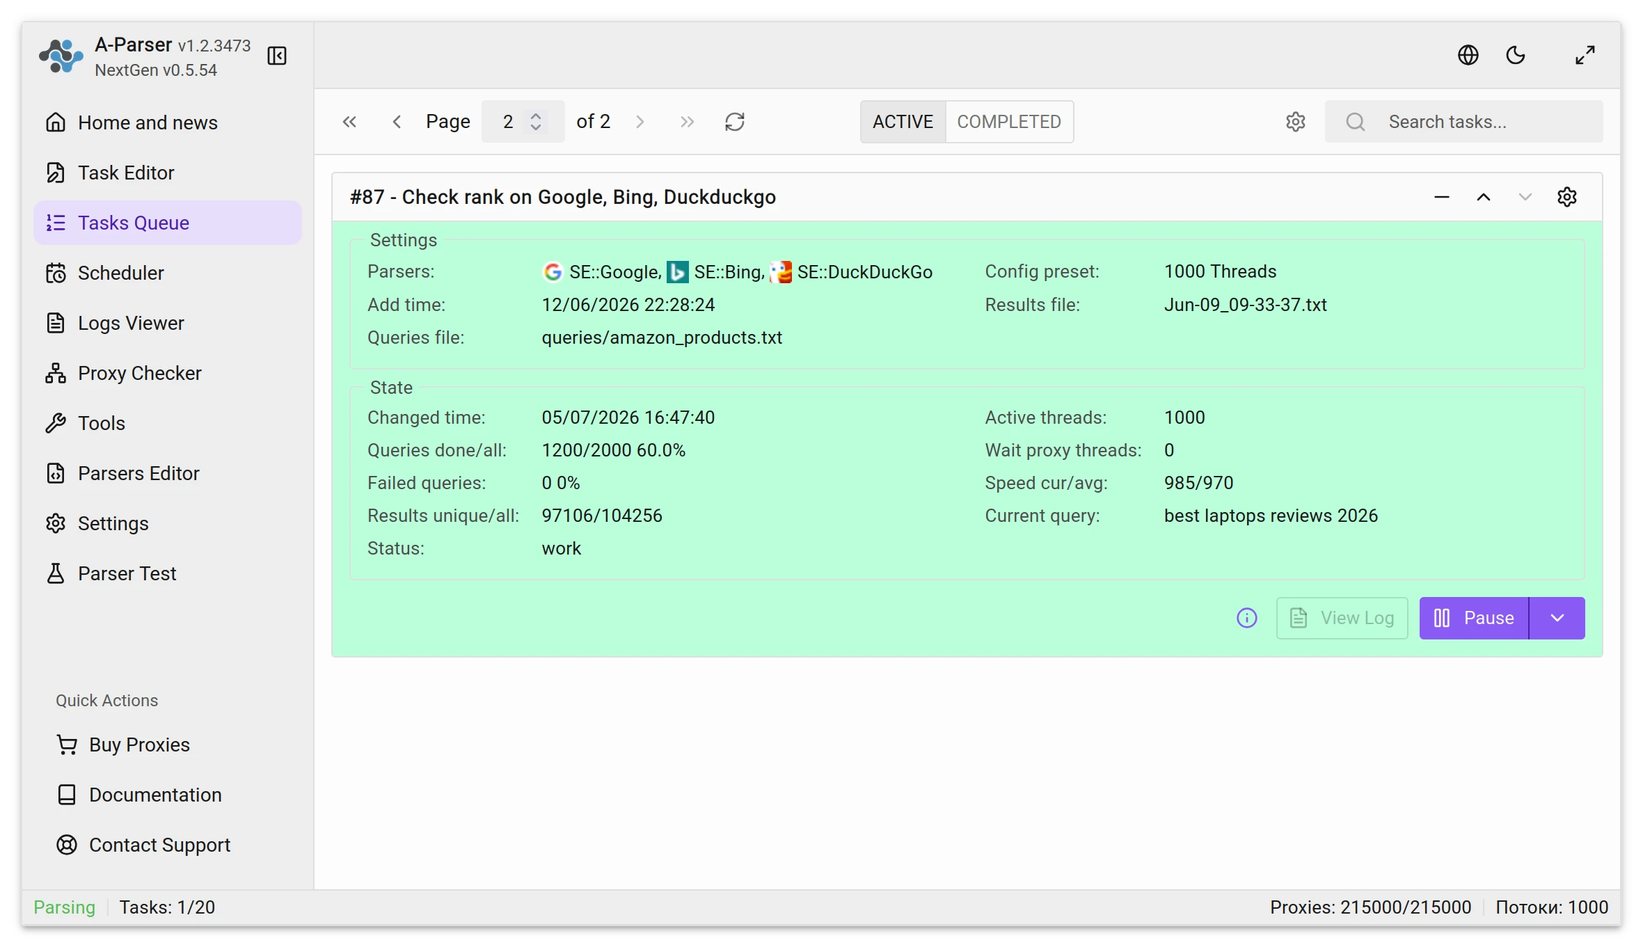1643x947 pixels.
Task: Click Results unique/all value 97106/104256
Action: (602, 516)
